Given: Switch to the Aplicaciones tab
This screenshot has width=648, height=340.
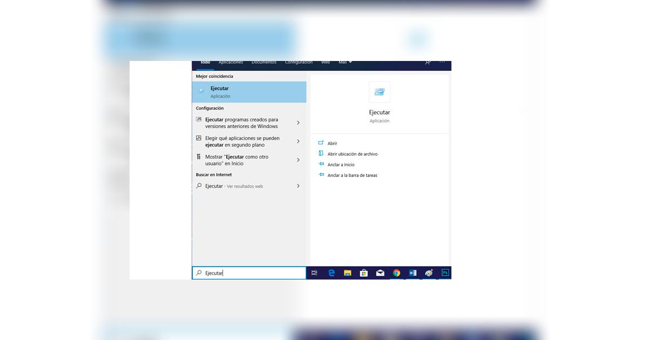Looking at the screenshot, I should coord(231,63).
